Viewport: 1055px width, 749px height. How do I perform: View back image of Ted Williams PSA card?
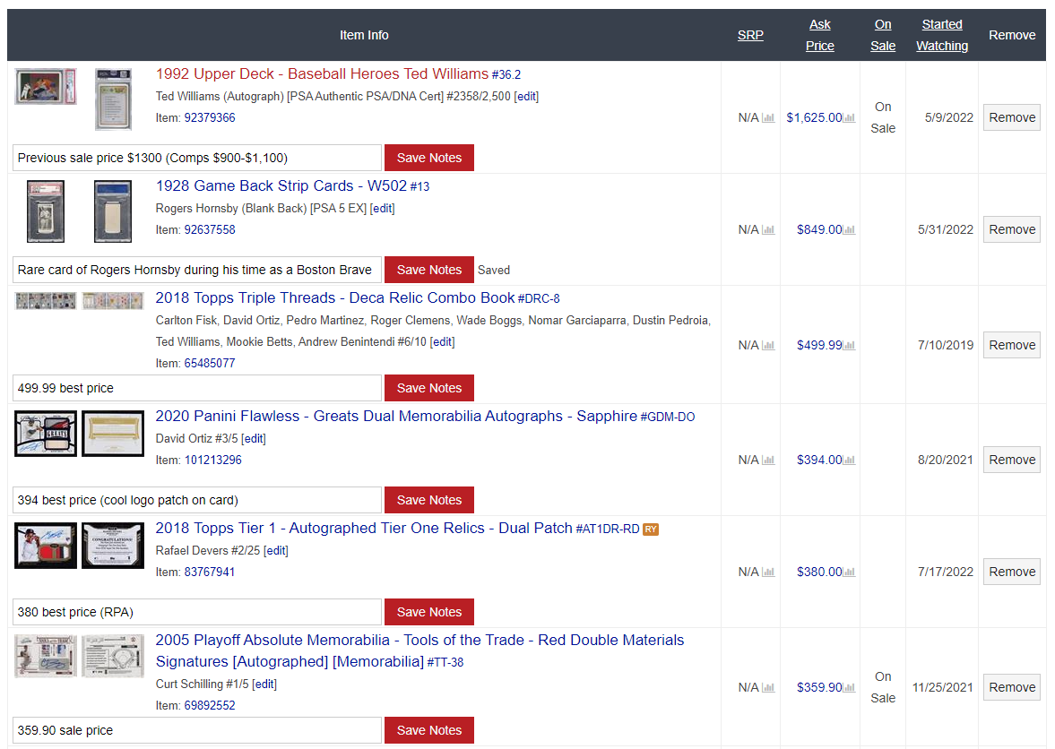click(113, 99)
